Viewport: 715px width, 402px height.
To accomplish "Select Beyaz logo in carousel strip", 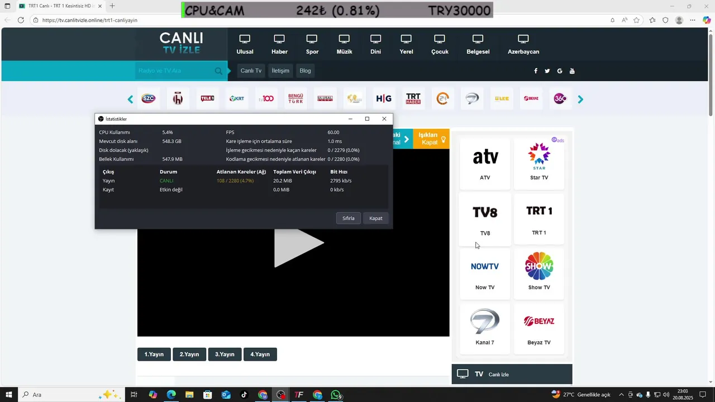I will tap(531, 99).
